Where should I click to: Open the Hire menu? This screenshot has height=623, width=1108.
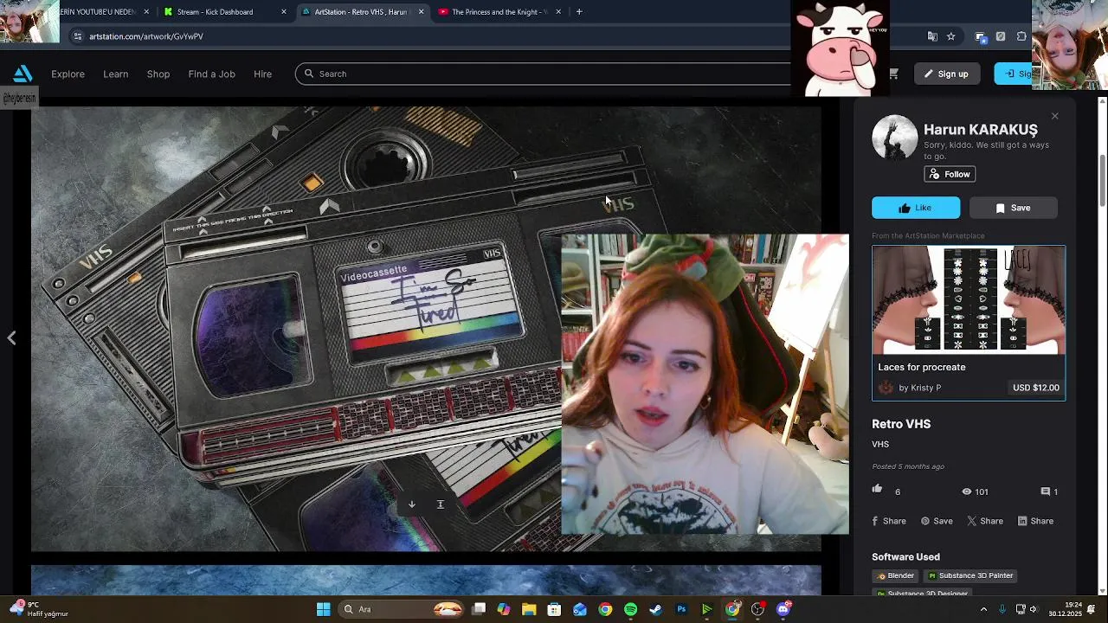click(x=262, y=74)
